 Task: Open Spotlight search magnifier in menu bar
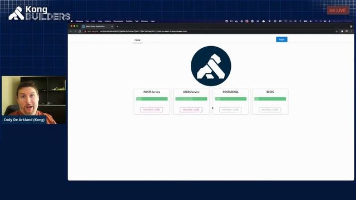pos(320,21)
